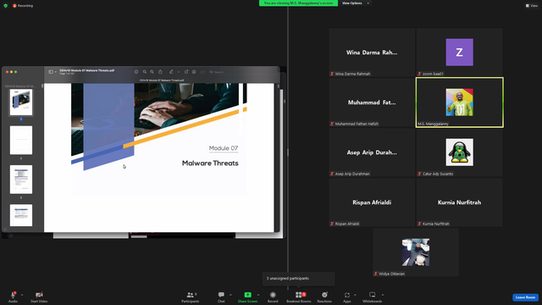Viewport: 542px width, 305px height.
Task: Open Breakout Rooms
Action: point(299,297)
